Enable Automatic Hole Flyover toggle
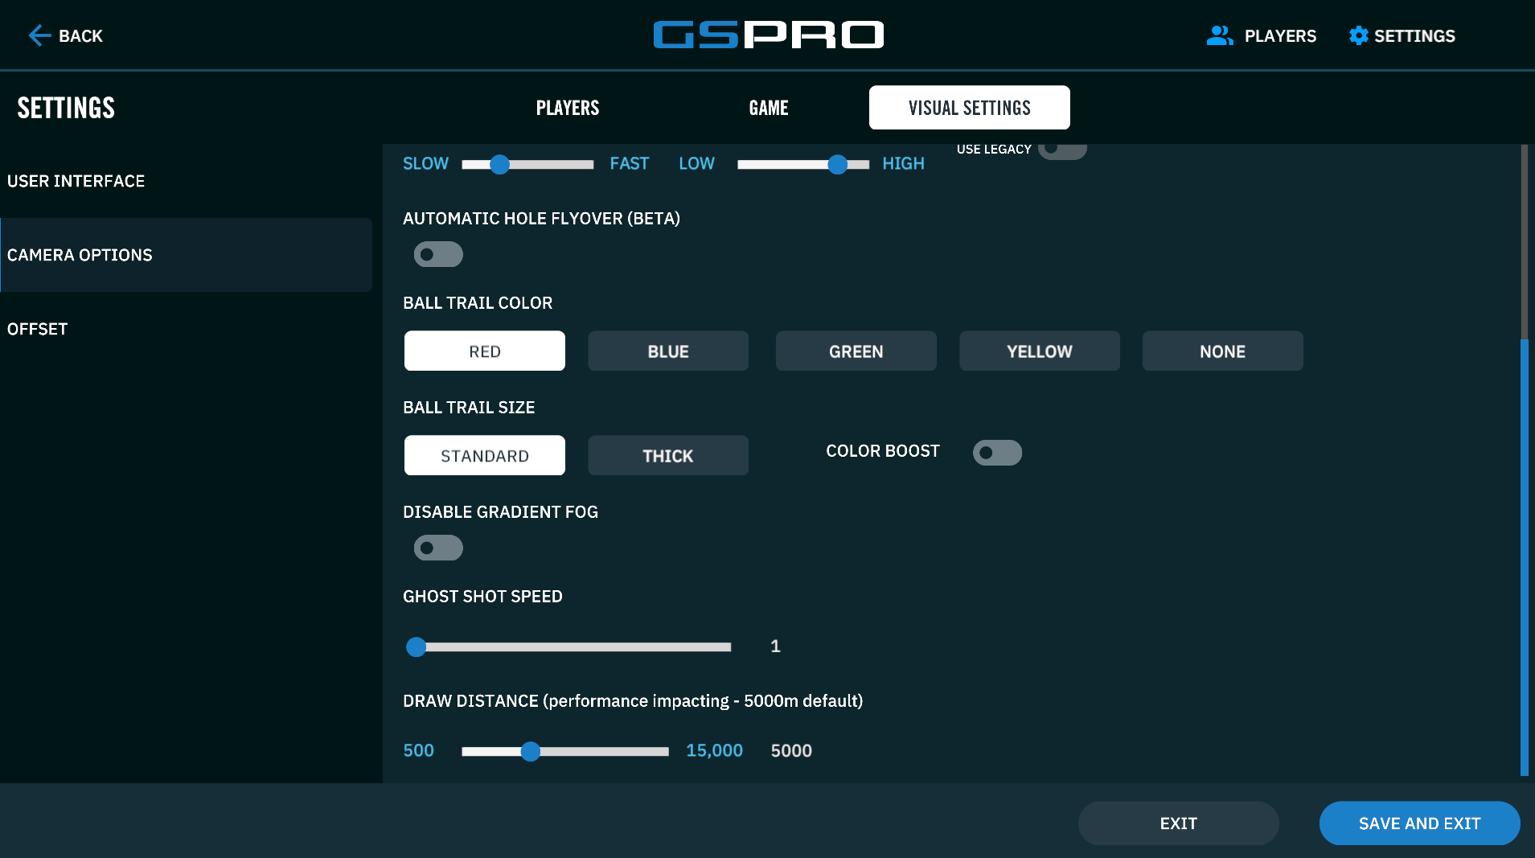 (x=438, y=254)
